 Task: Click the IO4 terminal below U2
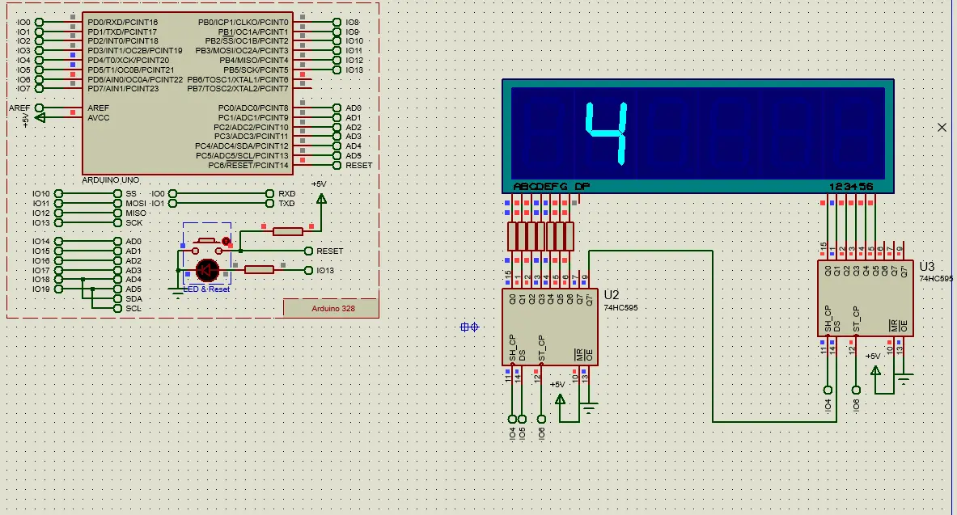(513, 420)
